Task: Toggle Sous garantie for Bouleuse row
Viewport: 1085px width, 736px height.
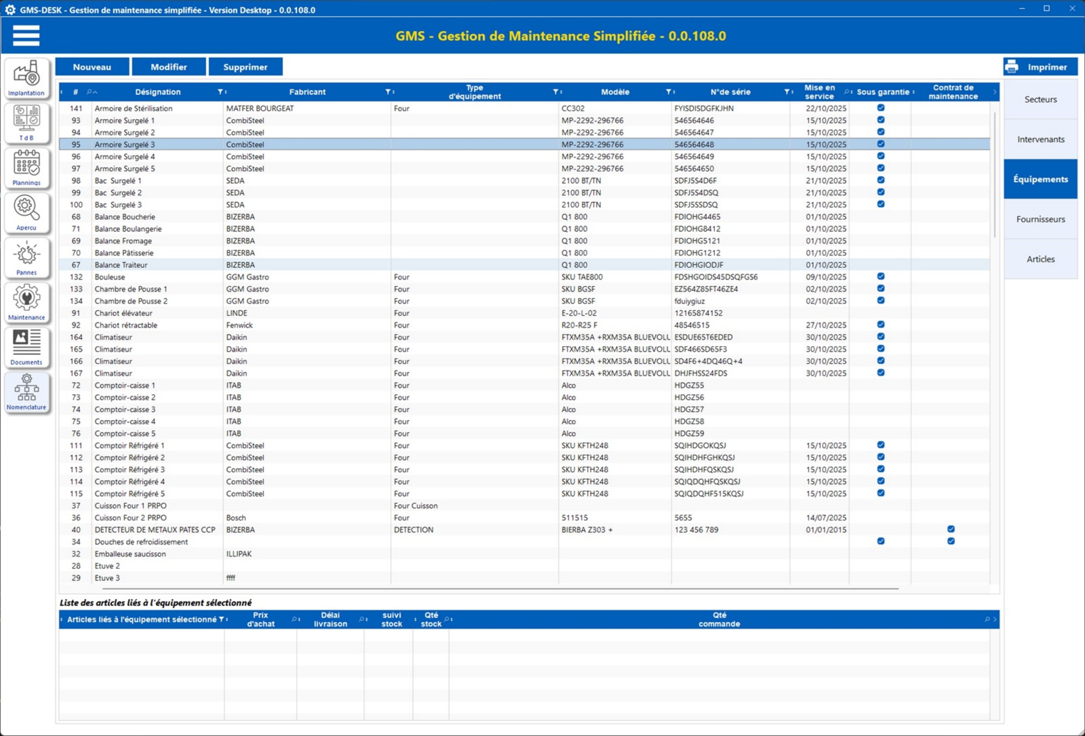Action: tap(880, 276)
